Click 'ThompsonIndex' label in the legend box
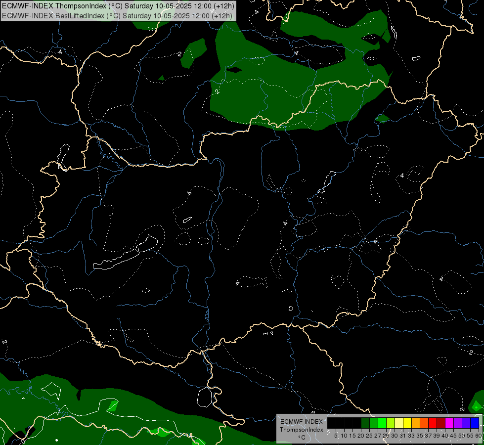This screenshot has height=445, width=484. point(302,430)
